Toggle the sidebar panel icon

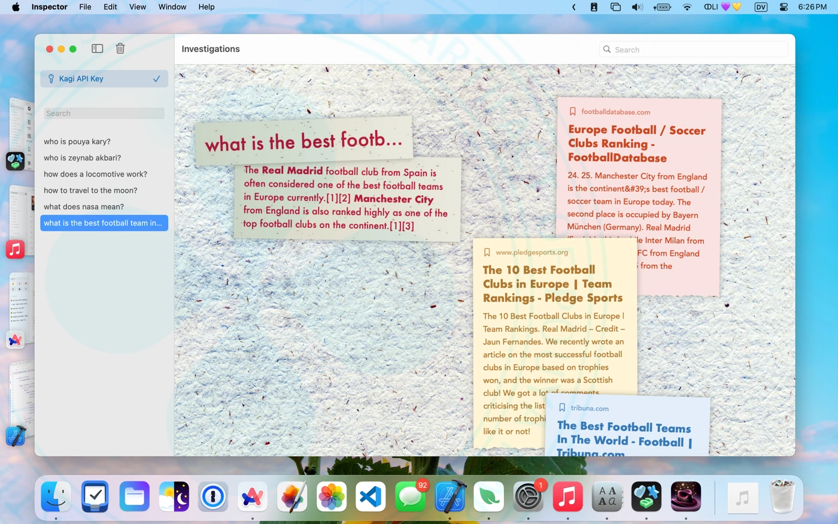[97, 49]
